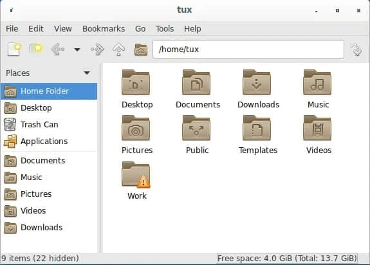The height and width of the screenshot is (265, 370).
Task: Select Downloads bookmark in sidebar
Action: click(49, 228)
